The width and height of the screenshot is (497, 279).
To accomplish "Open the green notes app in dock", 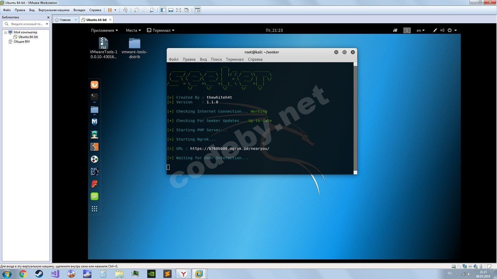I will (x=94, y=196).
